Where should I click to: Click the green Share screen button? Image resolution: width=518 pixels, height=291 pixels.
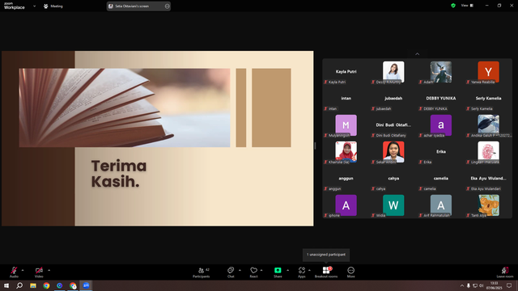click(x=278, y=272)
